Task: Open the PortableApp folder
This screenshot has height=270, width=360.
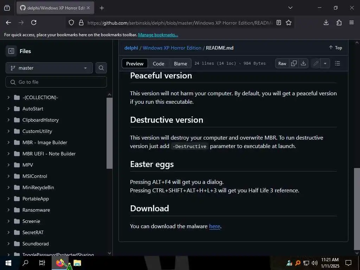Action: pyautogui.click(x=36, y=199)
